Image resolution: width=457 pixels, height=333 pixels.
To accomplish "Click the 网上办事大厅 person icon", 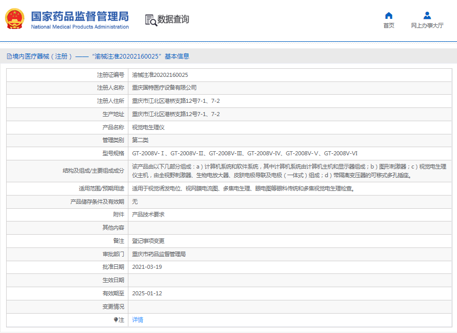I will pos(426,15).
